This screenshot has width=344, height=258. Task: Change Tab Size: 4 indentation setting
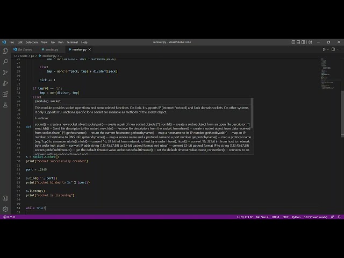(262, 217)
